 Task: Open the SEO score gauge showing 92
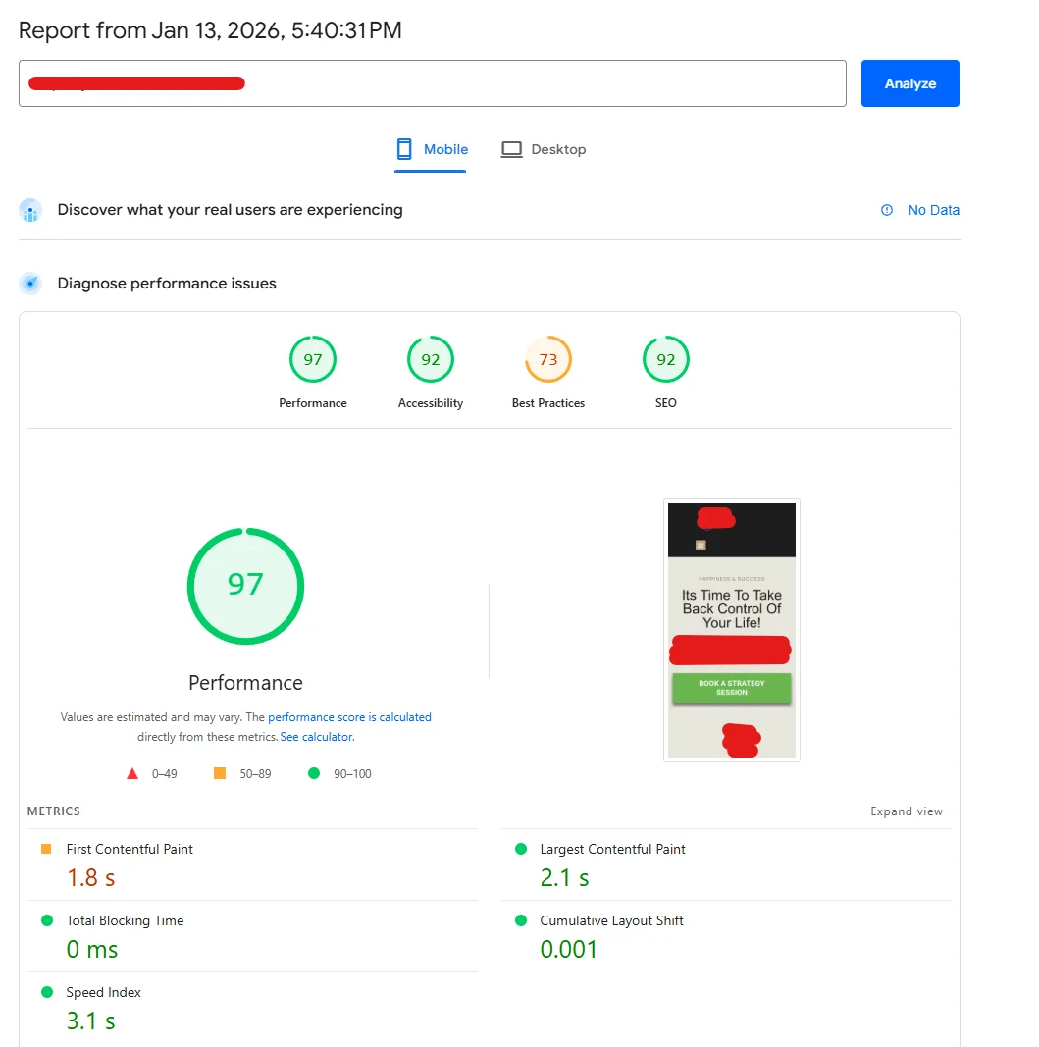tap(665, 359)
